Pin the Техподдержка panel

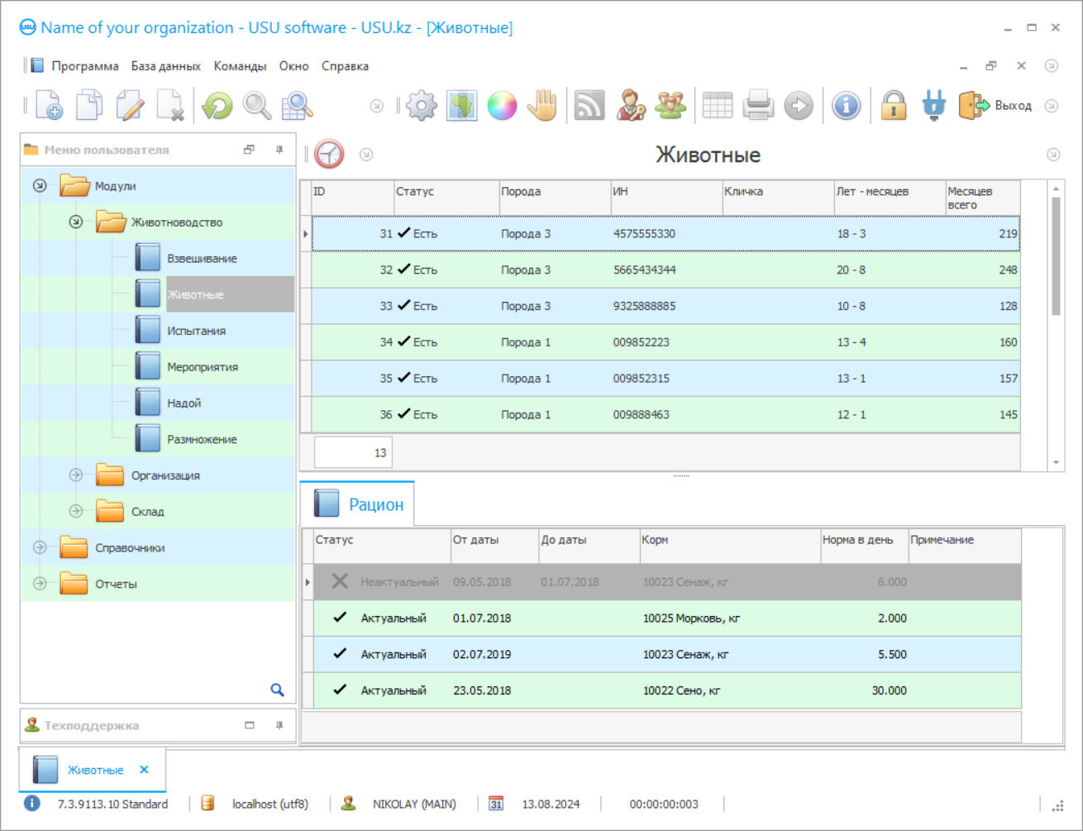click(279, 725)
